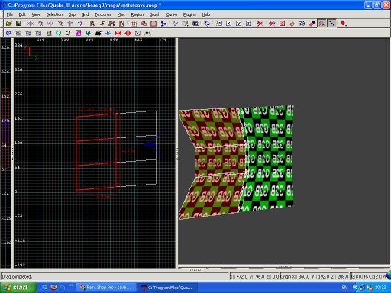Open the Bsp menu
Screen dimensions: 391x293
click(x=72, y=14)
